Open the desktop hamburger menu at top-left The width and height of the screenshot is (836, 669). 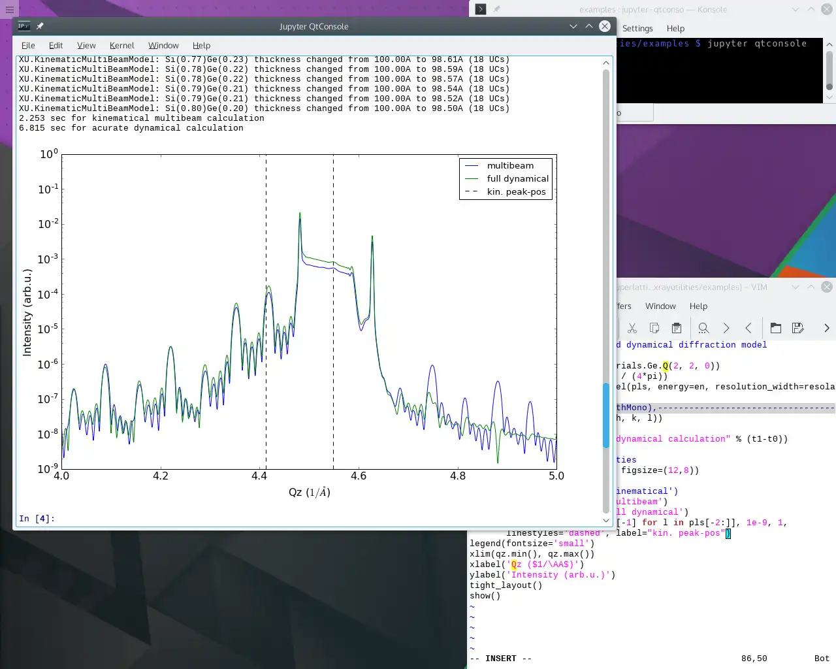click(9, 9)
